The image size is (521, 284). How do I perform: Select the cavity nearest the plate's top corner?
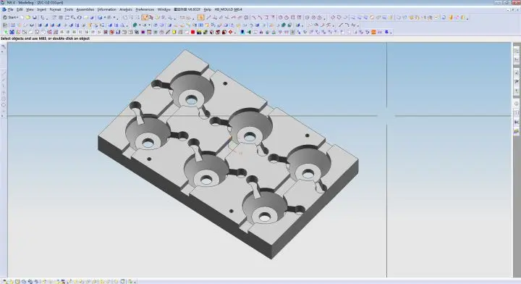pos(192,89)
